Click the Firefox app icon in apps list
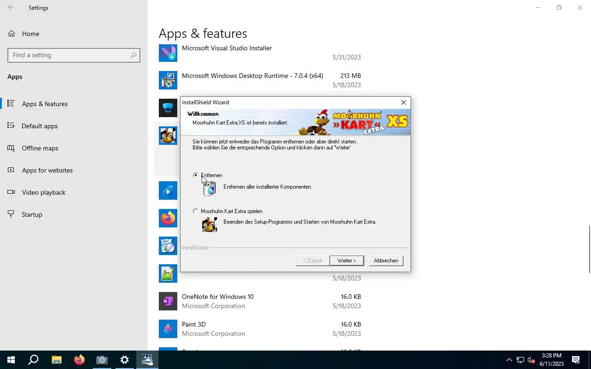 (168, 218)
